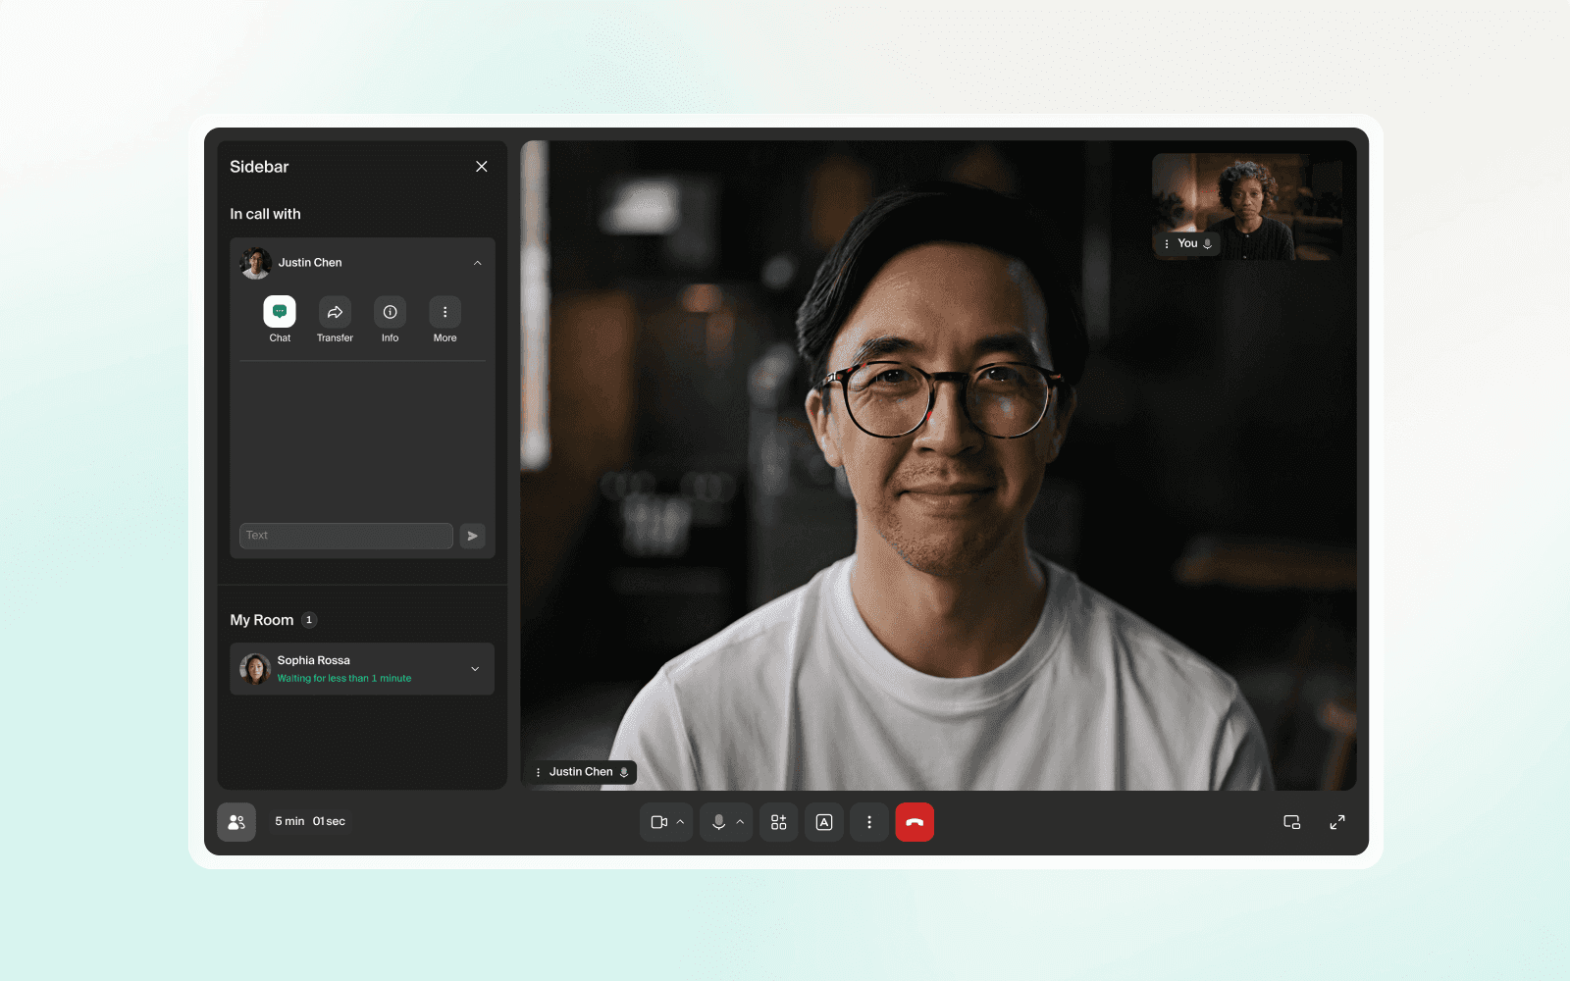Open the three-dot more menu in call controls
1570x981 pixels.
[869, 822]
